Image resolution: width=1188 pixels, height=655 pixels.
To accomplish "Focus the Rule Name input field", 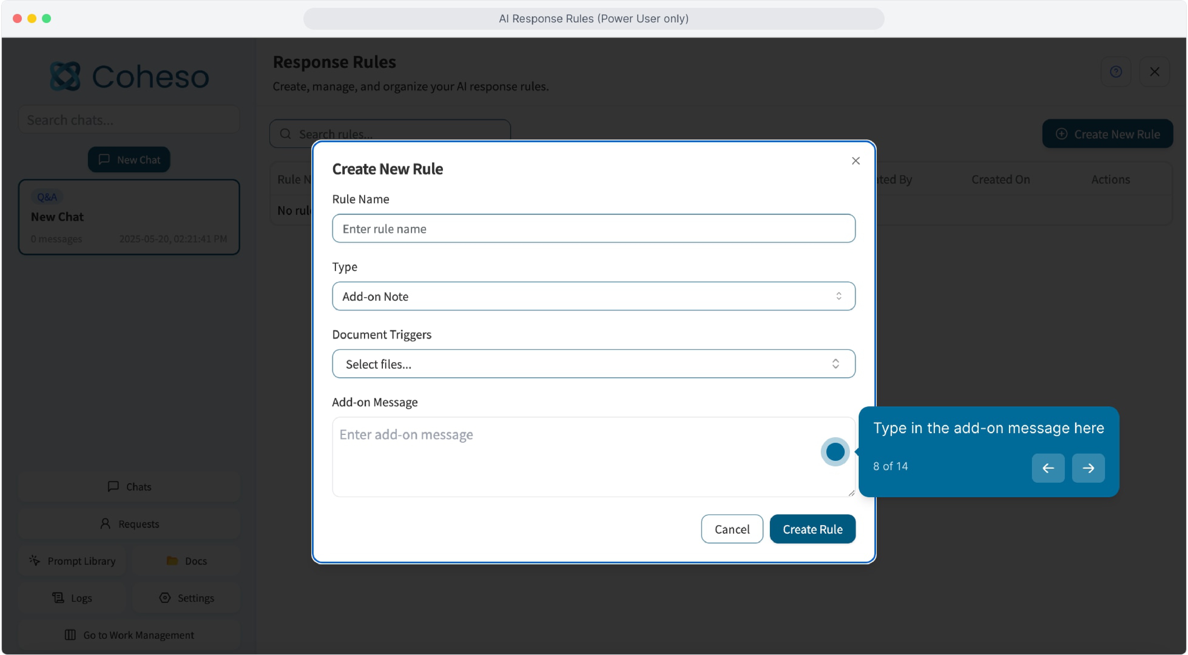I will click(593, 229).
